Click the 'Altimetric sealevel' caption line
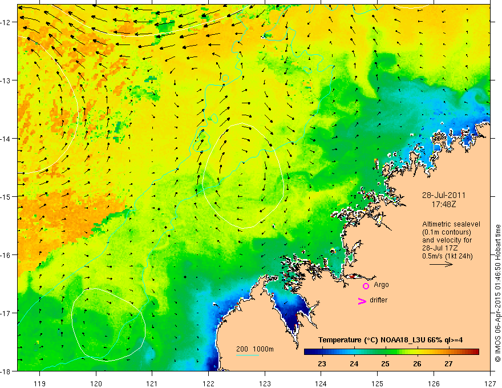Screen dimensions: 502x388 click(451, 224)
